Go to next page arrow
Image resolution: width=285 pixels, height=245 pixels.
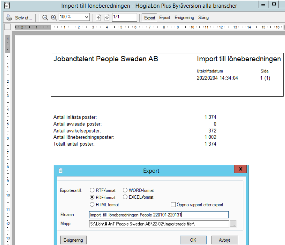click(x=107, y=18)
